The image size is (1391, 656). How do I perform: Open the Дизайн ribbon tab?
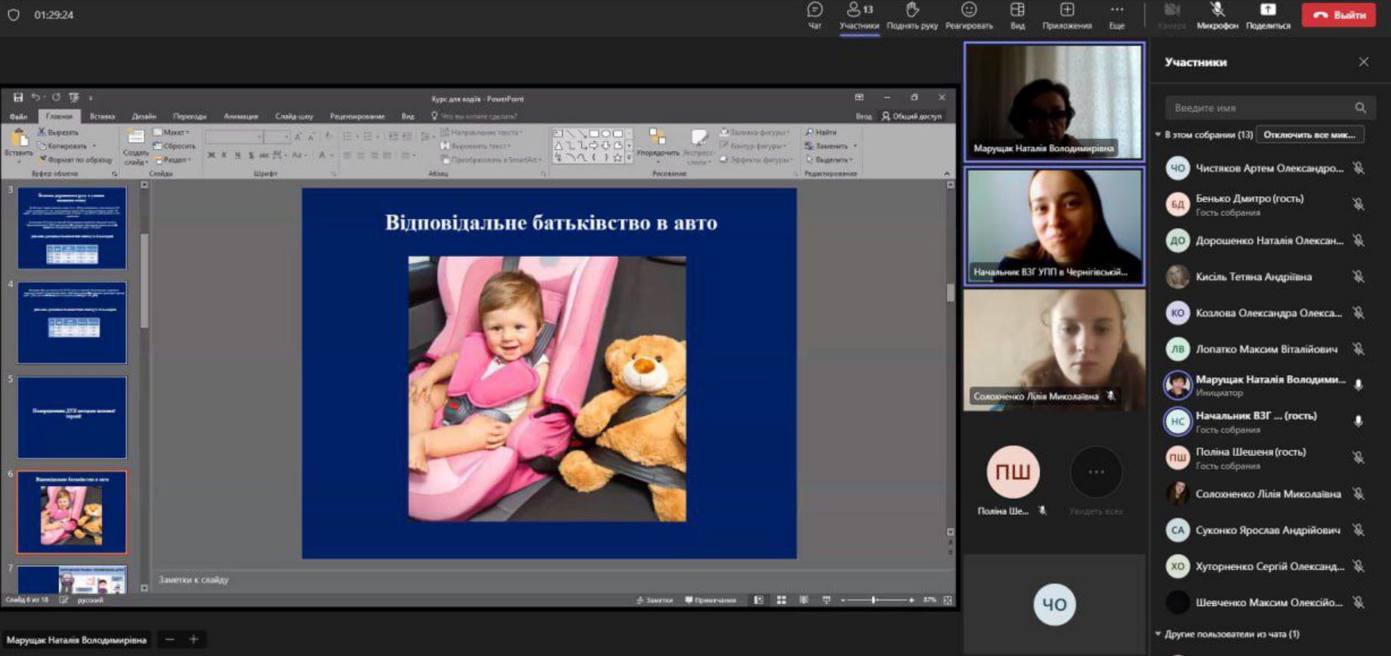tap(143, 116)
